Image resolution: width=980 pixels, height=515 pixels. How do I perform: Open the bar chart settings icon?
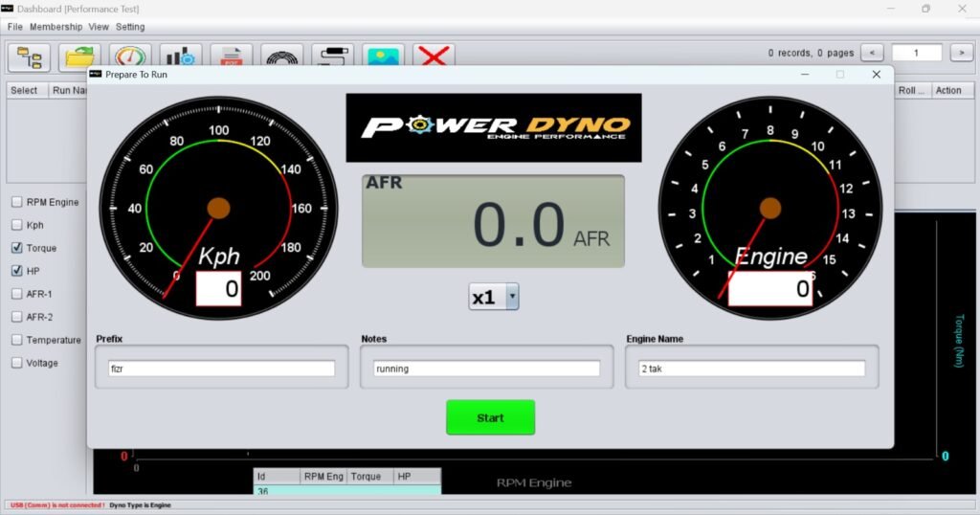[181, 56]
